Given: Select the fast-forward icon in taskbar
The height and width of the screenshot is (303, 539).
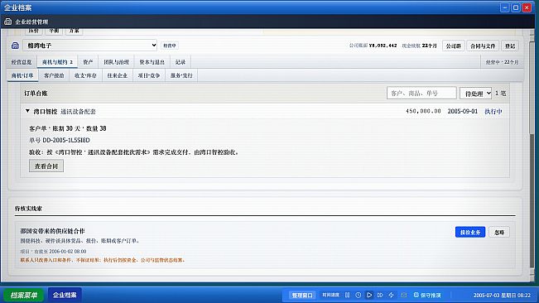Looking at the screenshot, I should pyautogui.click(x=380, y=295).
